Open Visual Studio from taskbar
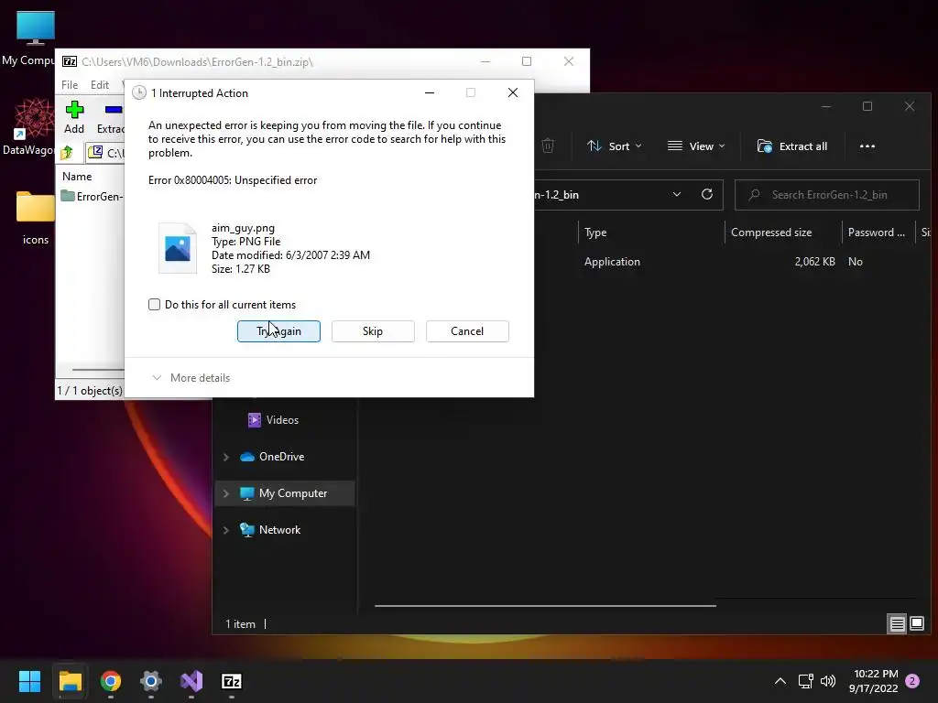938x703 pixels. pos(191,681)
